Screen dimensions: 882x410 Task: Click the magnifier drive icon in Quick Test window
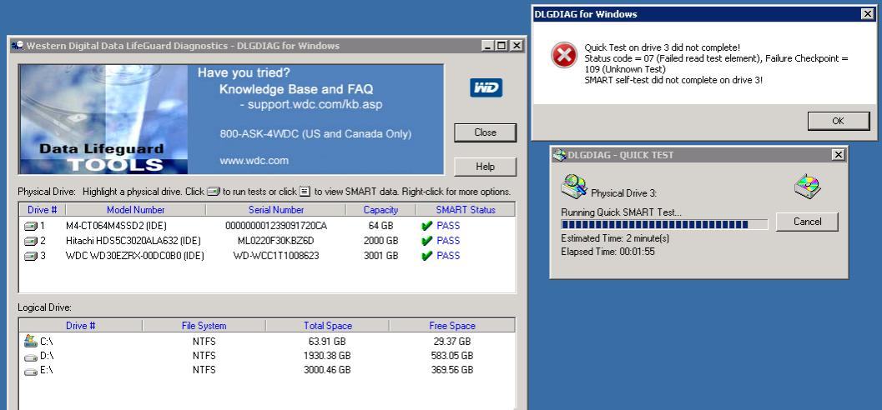574,187
